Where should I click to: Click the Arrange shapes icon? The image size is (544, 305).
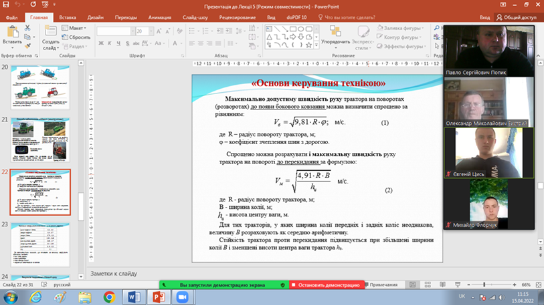pos(335,31)
